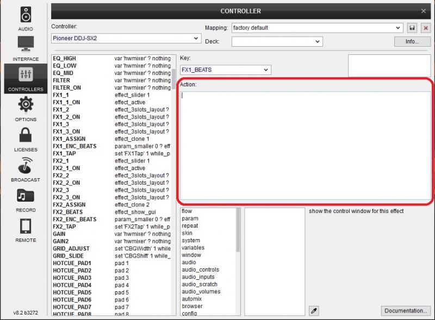The image size is (435, 320).
Task: Choose the audio_controls action category
Action: [208, 269]
